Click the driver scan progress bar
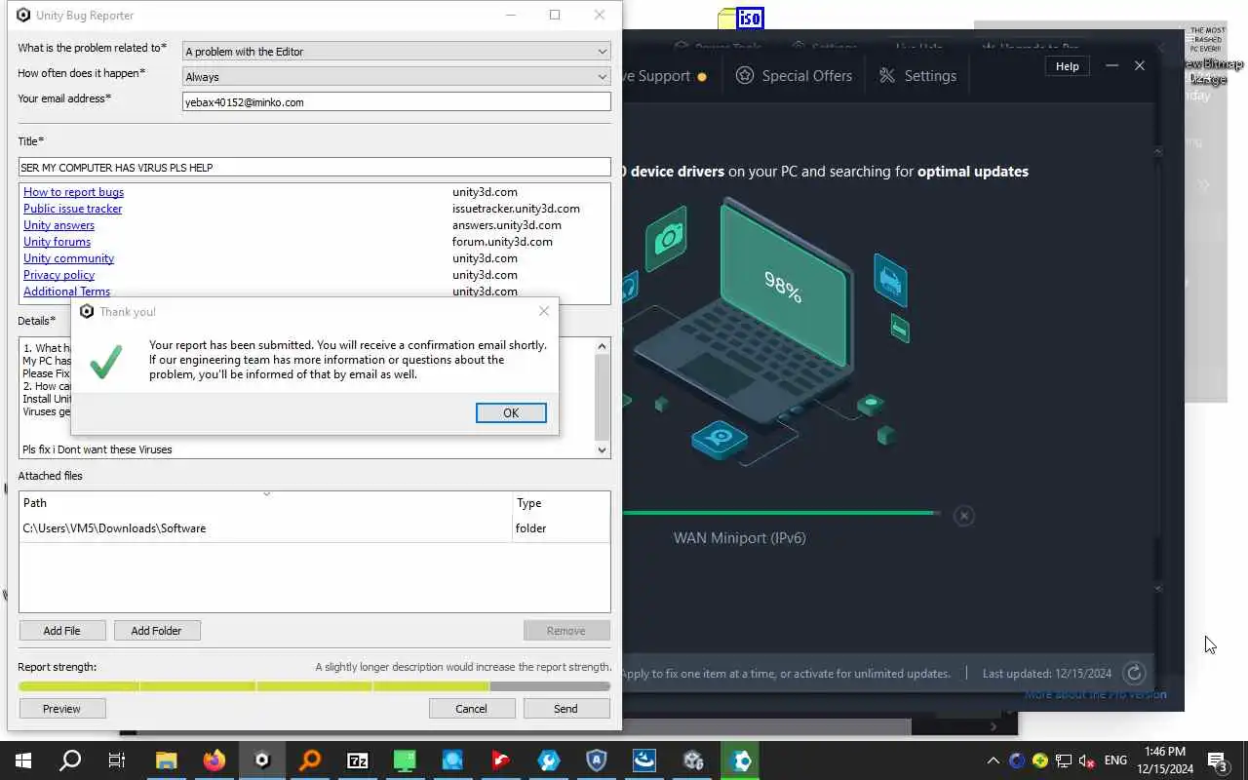Image resolution: width=1248 pixels, height=780 pixels. [781, 513]
